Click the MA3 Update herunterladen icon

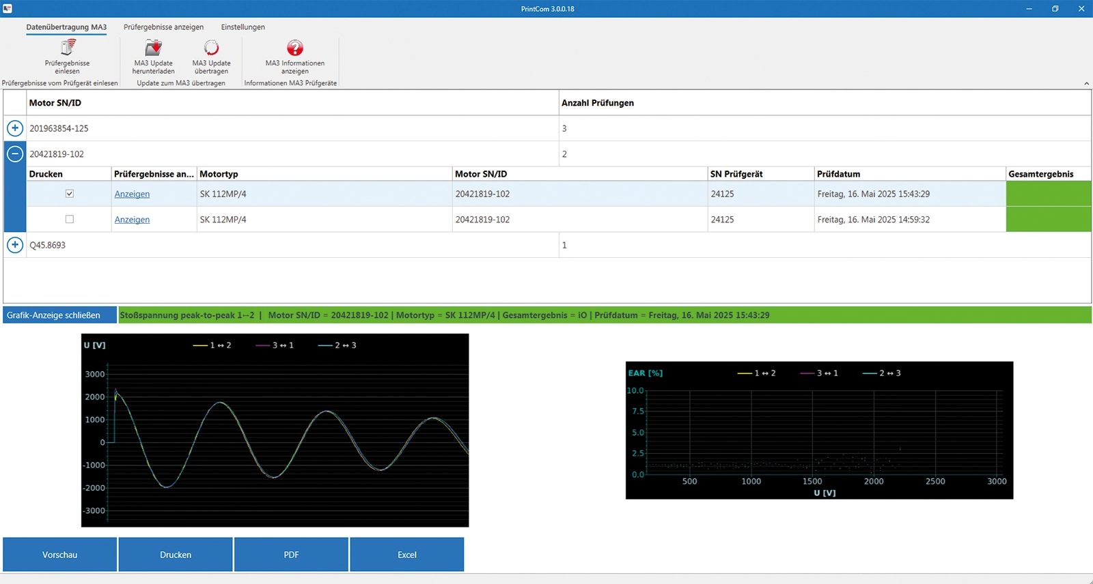(154, 48)
